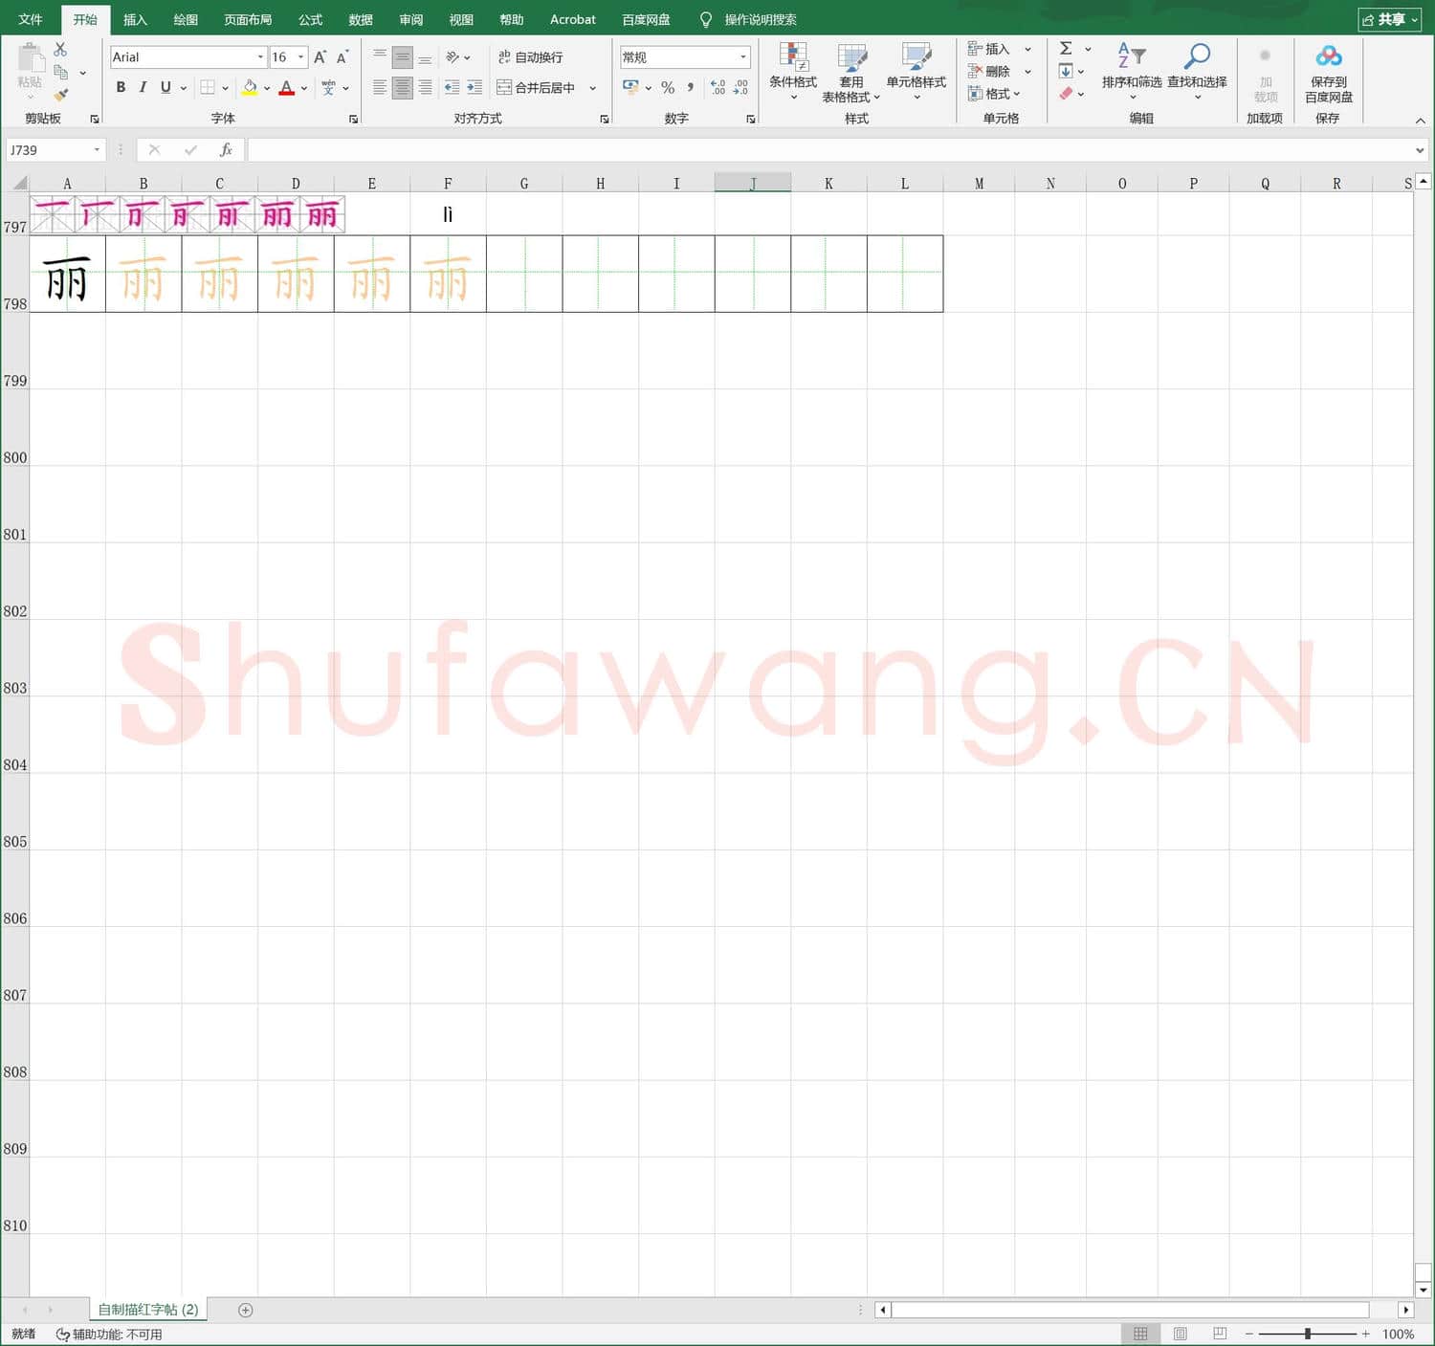
Task: Click the AutoSum sigma icon
Action: [x=1066, y=49]
